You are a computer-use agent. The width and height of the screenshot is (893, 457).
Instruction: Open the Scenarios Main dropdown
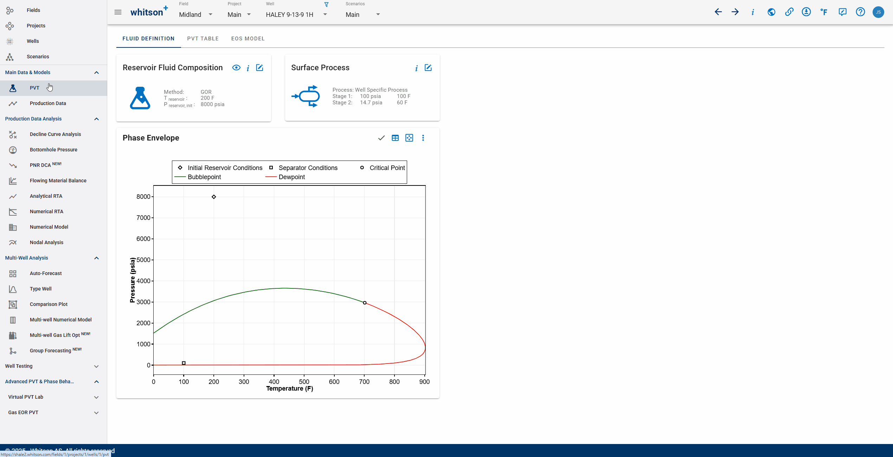(362, 14)
